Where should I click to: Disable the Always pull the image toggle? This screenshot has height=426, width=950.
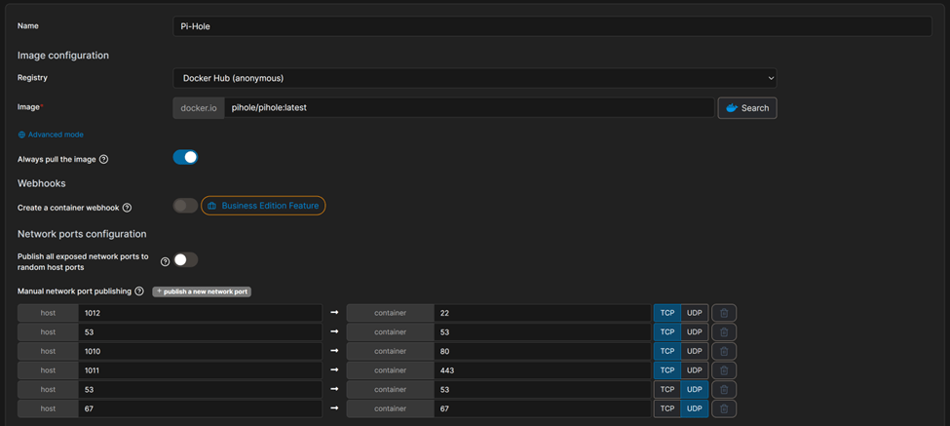(x=185, y=157)
